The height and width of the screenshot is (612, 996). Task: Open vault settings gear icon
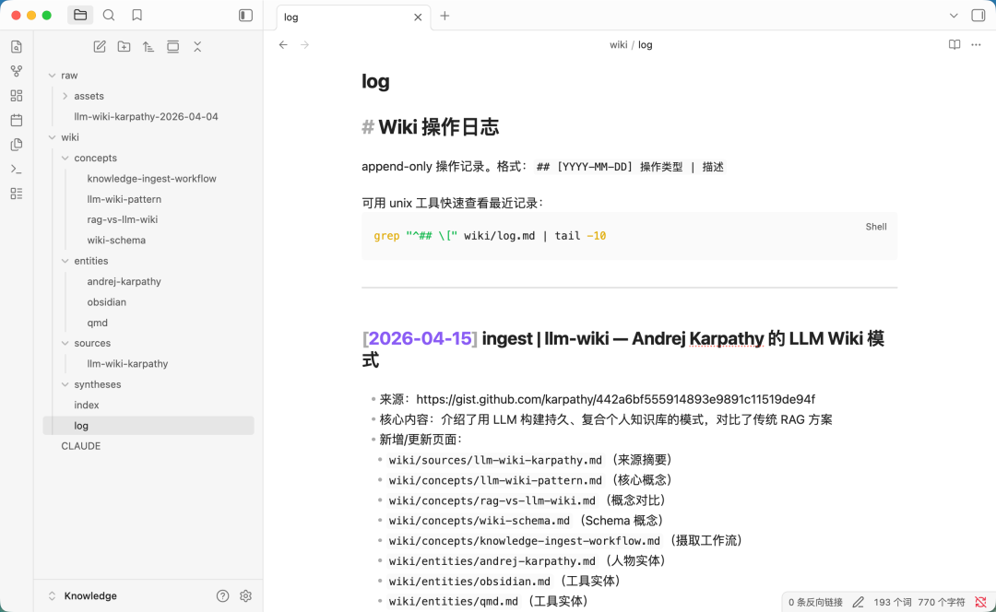(x=246, y=595)
